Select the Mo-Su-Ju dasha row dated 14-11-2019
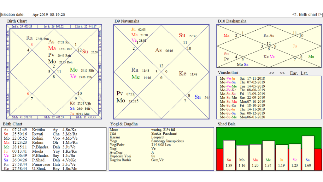 click(x=242, y=109)
